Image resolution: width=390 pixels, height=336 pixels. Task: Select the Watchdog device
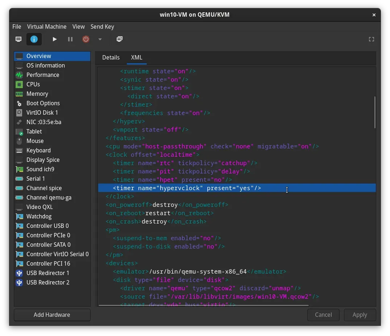coord(52,217)
